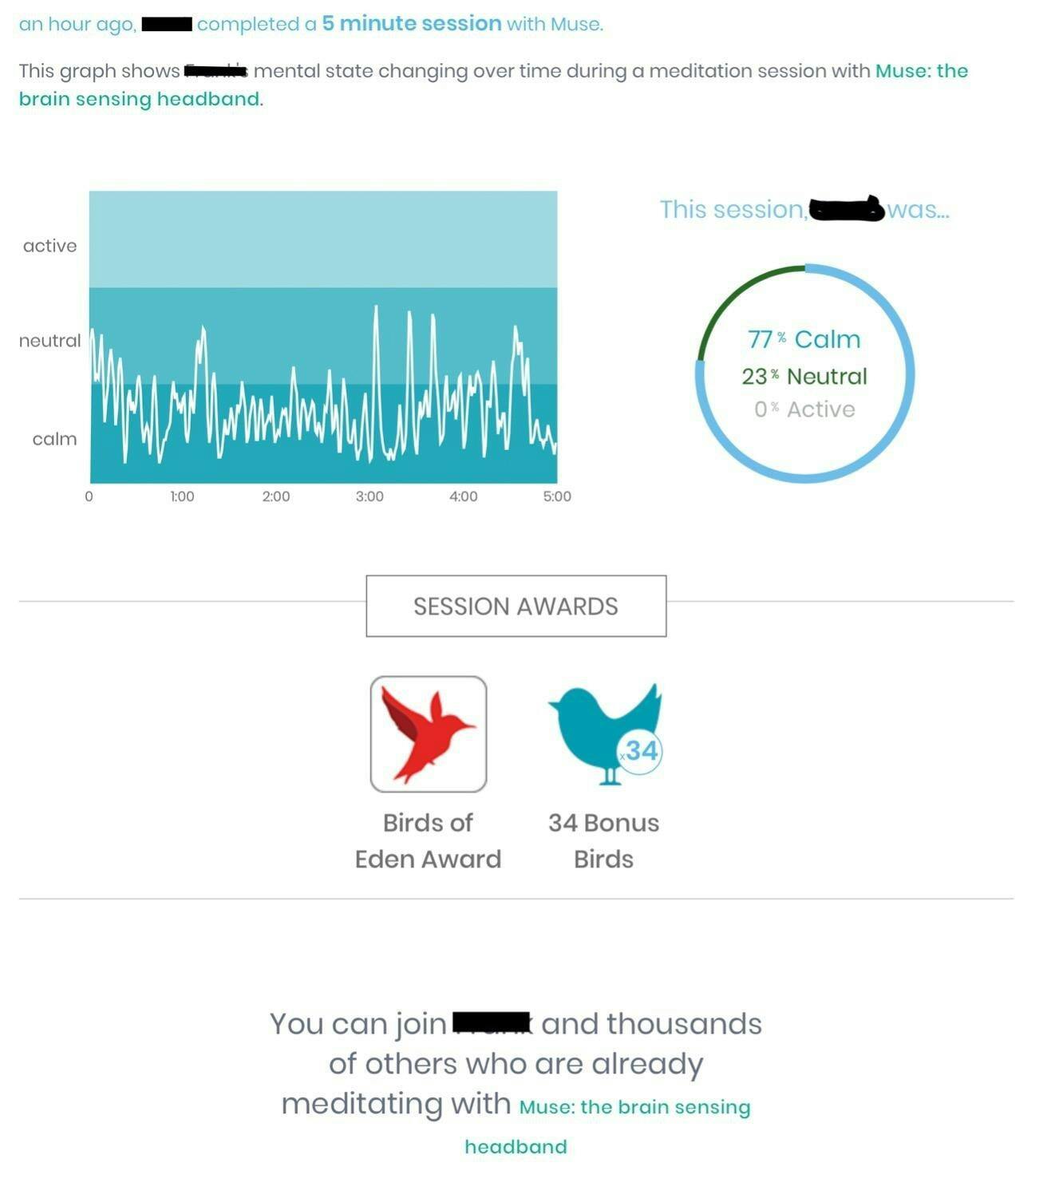The width and height of the screenshot is (1063, 1198).
Task: Click the 1:00 mark on the time axis
Action: (x=182, y=496)
